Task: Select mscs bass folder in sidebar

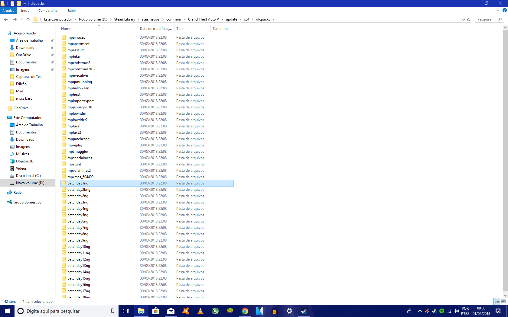Action: (x=24, y=98)
